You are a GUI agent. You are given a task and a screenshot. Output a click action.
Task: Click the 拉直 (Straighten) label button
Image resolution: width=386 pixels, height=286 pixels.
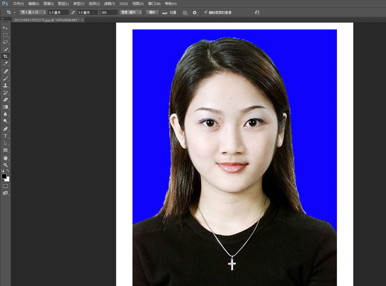[x=173, y=13]
